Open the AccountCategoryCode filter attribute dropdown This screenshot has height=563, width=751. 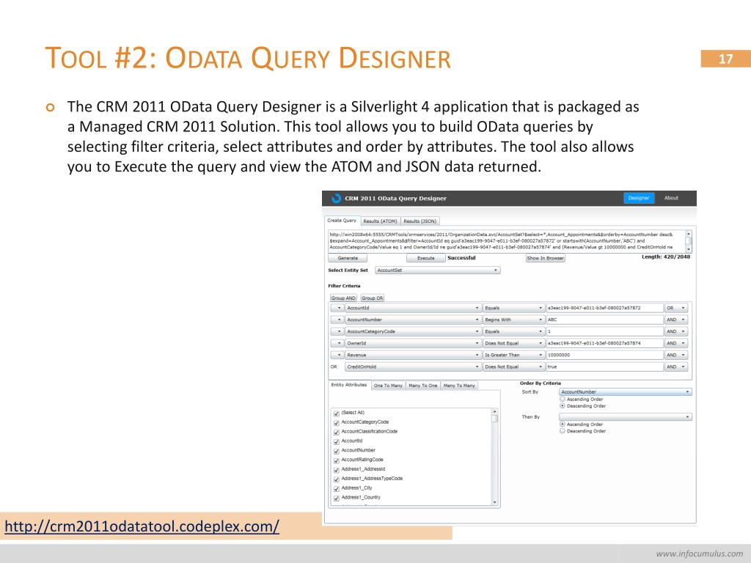pos(413,331)
